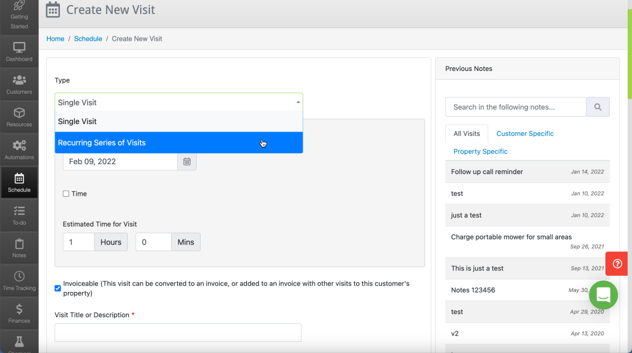Enable the Time checkbox

66,194
